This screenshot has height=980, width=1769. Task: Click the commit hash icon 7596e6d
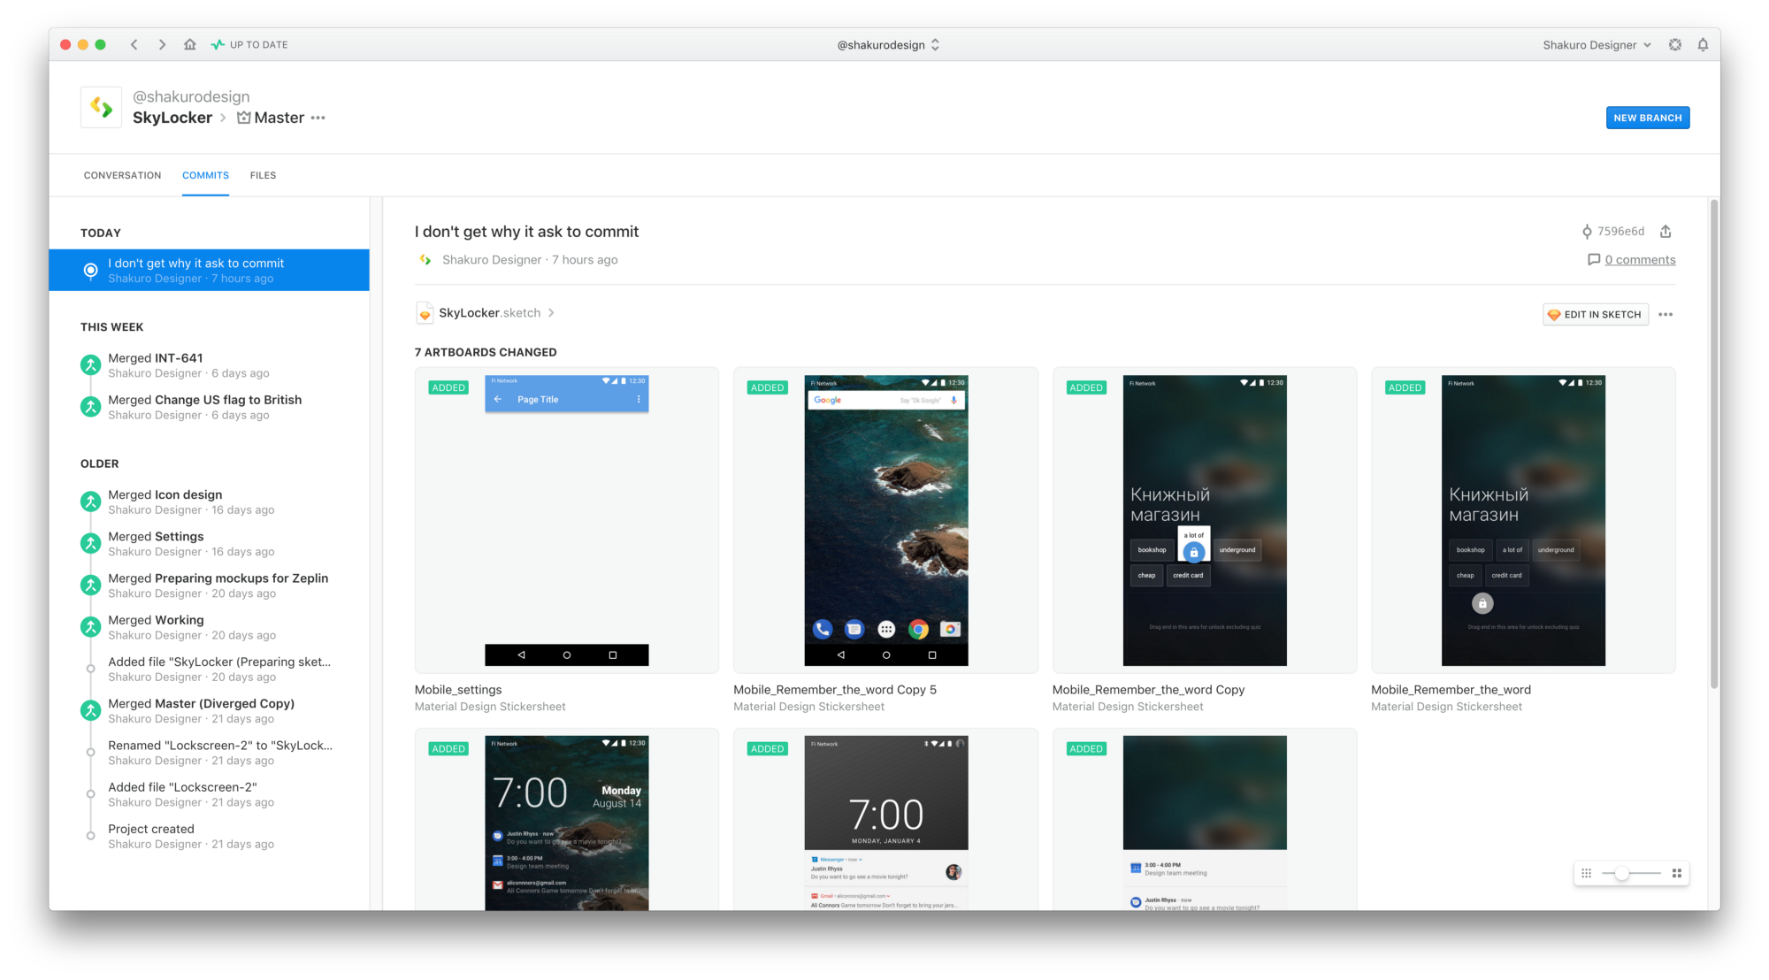1586,231
